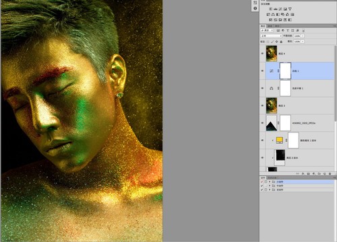Click the yellow color fill layer swatch
This screenshot has width=337, height=242.
pyautogui.click(x=279, y=140)
